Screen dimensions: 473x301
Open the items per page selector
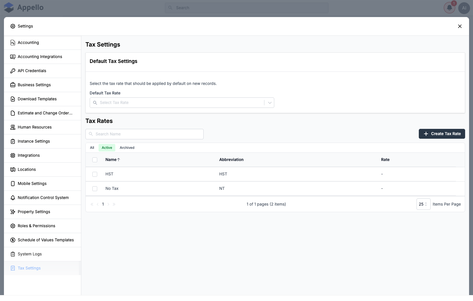[423, 204]
